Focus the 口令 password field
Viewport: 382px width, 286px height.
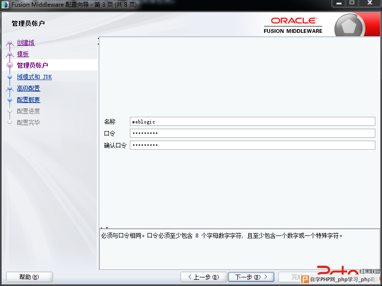(x=253, y=133)
